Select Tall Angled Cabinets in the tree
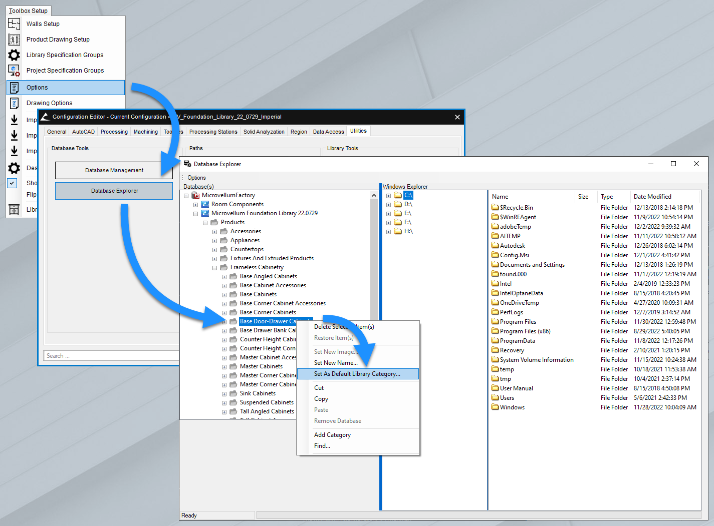The width and height of the screenshot is (714, 526). 267,411
